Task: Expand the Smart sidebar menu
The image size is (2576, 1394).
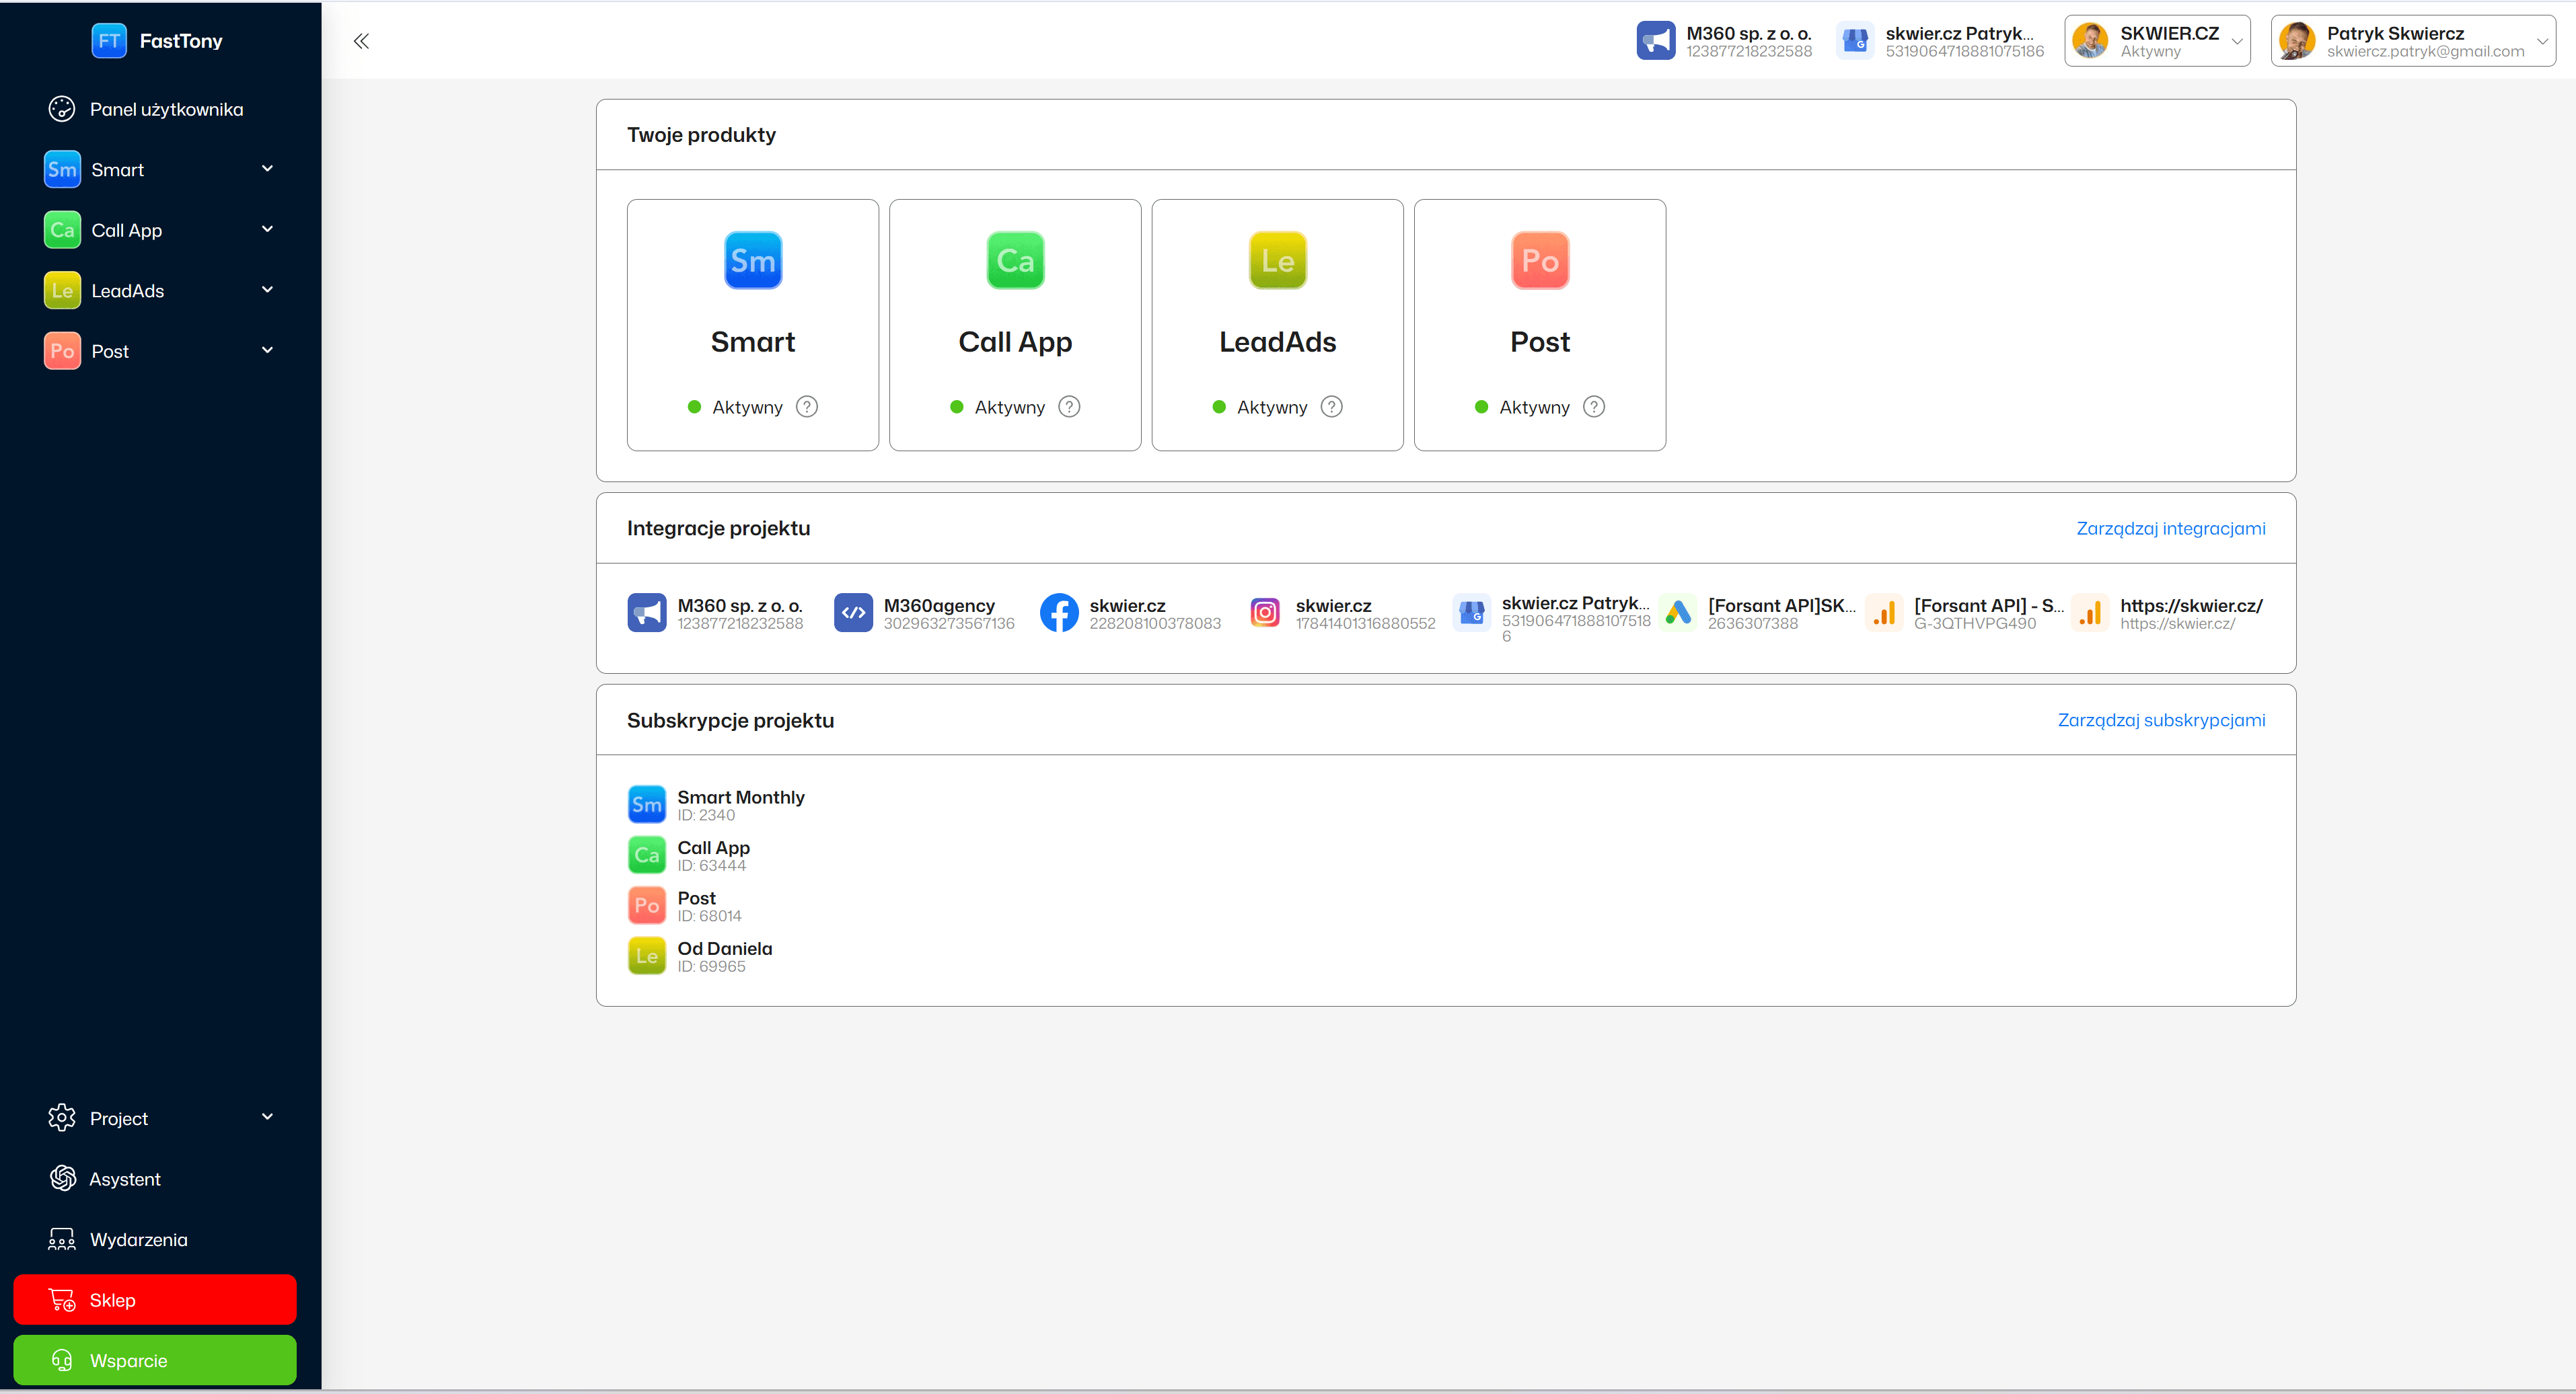Action: (267, 169)
